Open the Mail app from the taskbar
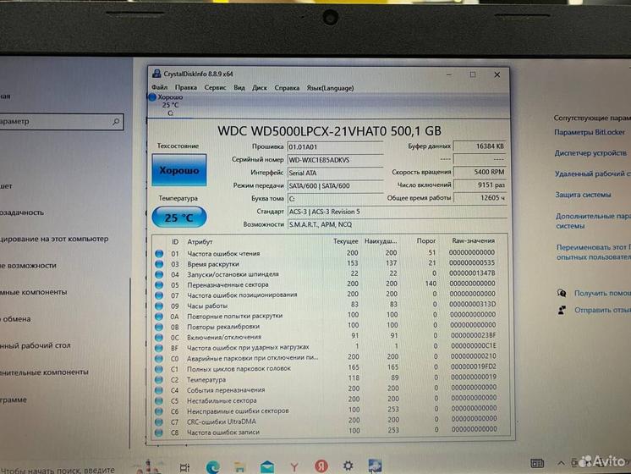631x474 pixels. [266, 466]
